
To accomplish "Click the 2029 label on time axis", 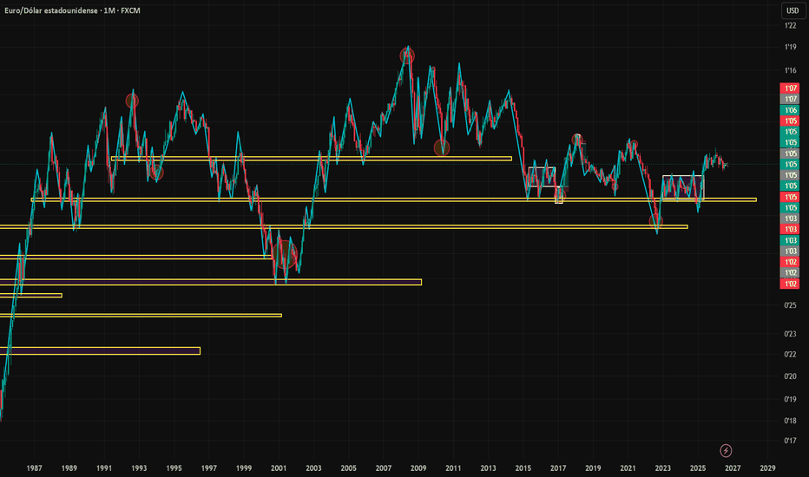I will click(767, 468).
